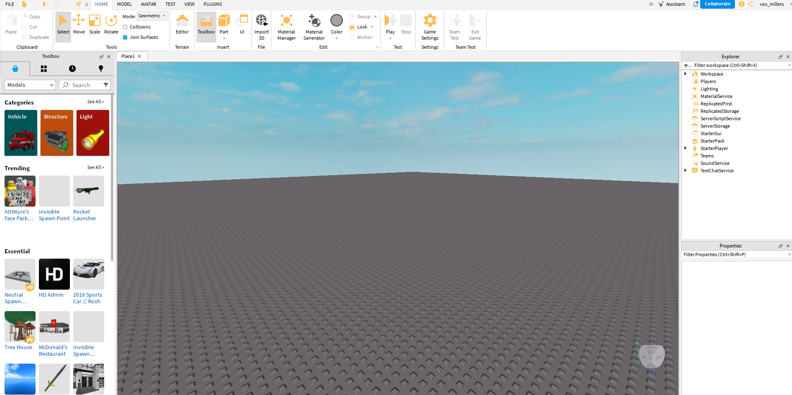This screenshot has width=792, height=395.
Task: Open Game Settings
Action: click(x=430, y=27)
